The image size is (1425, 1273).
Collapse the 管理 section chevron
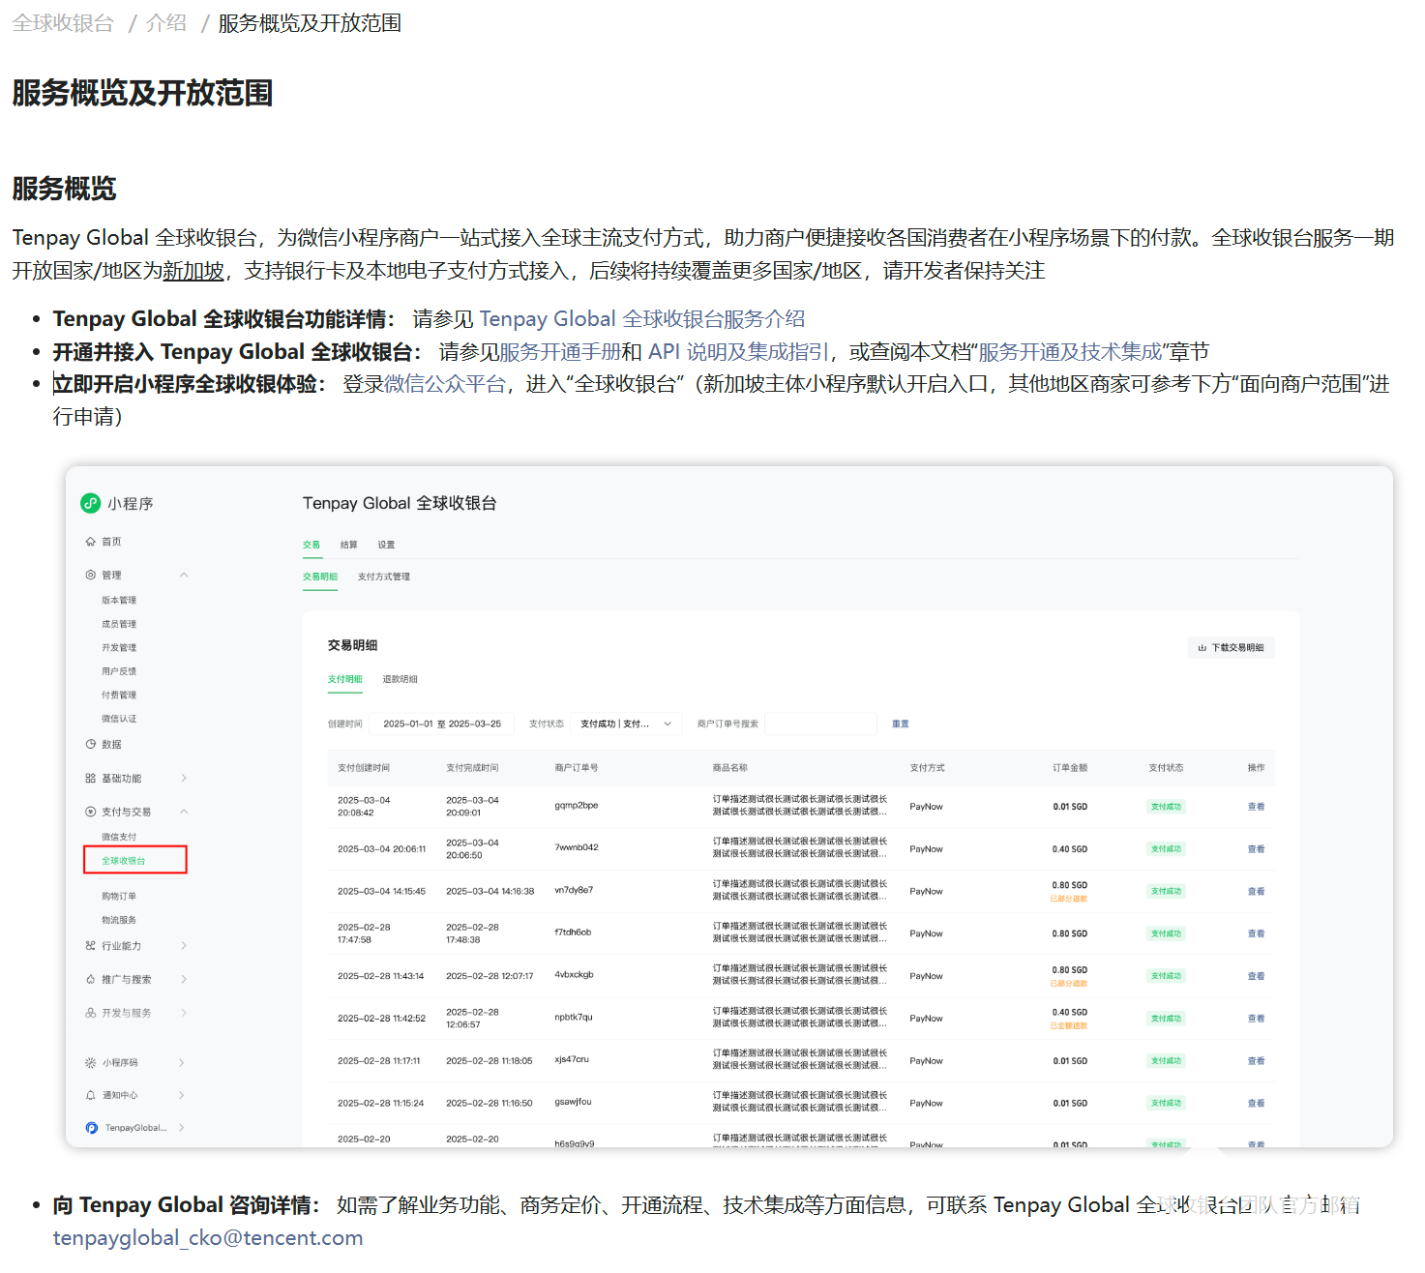[184, 575]
